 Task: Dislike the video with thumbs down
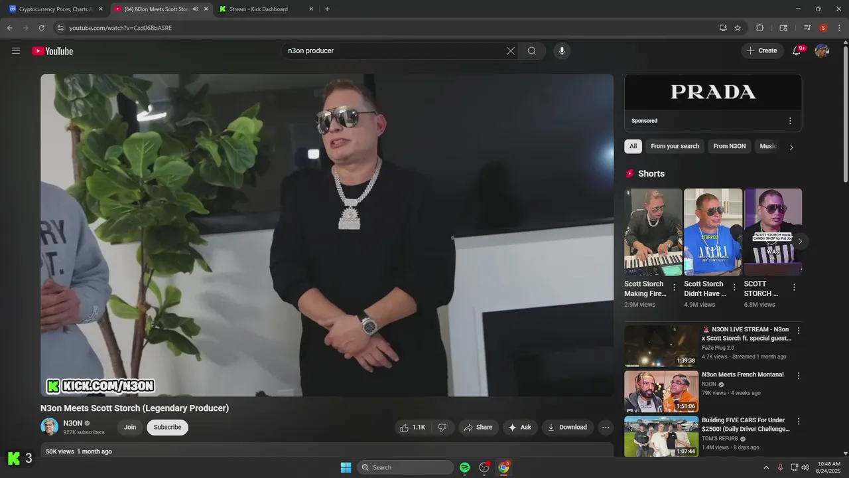click(442, 428)
